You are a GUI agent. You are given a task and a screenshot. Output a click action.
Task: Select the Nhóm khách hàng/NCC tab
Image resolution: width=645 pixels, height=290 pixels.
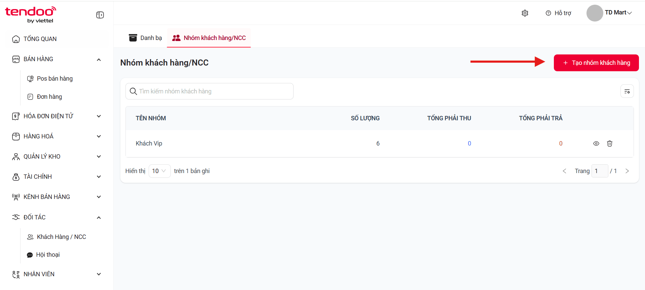(209, 38)
